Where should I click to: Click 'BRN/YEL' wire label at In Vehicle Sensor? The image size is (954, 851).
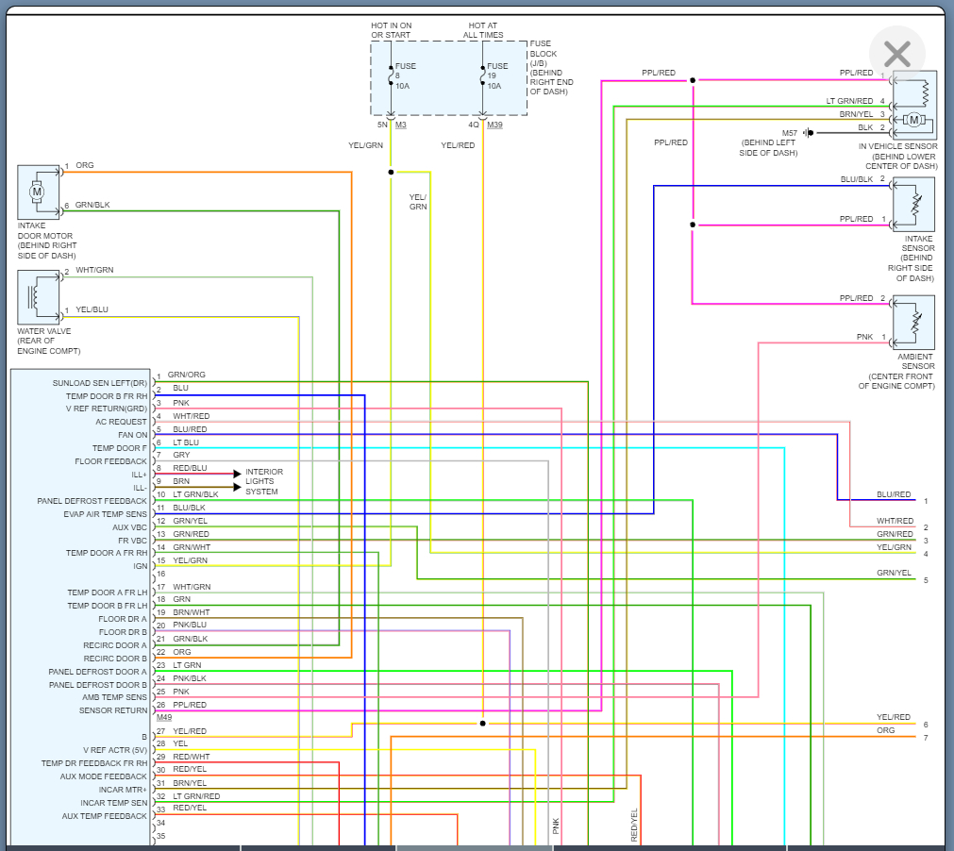[x=856, y=114]
